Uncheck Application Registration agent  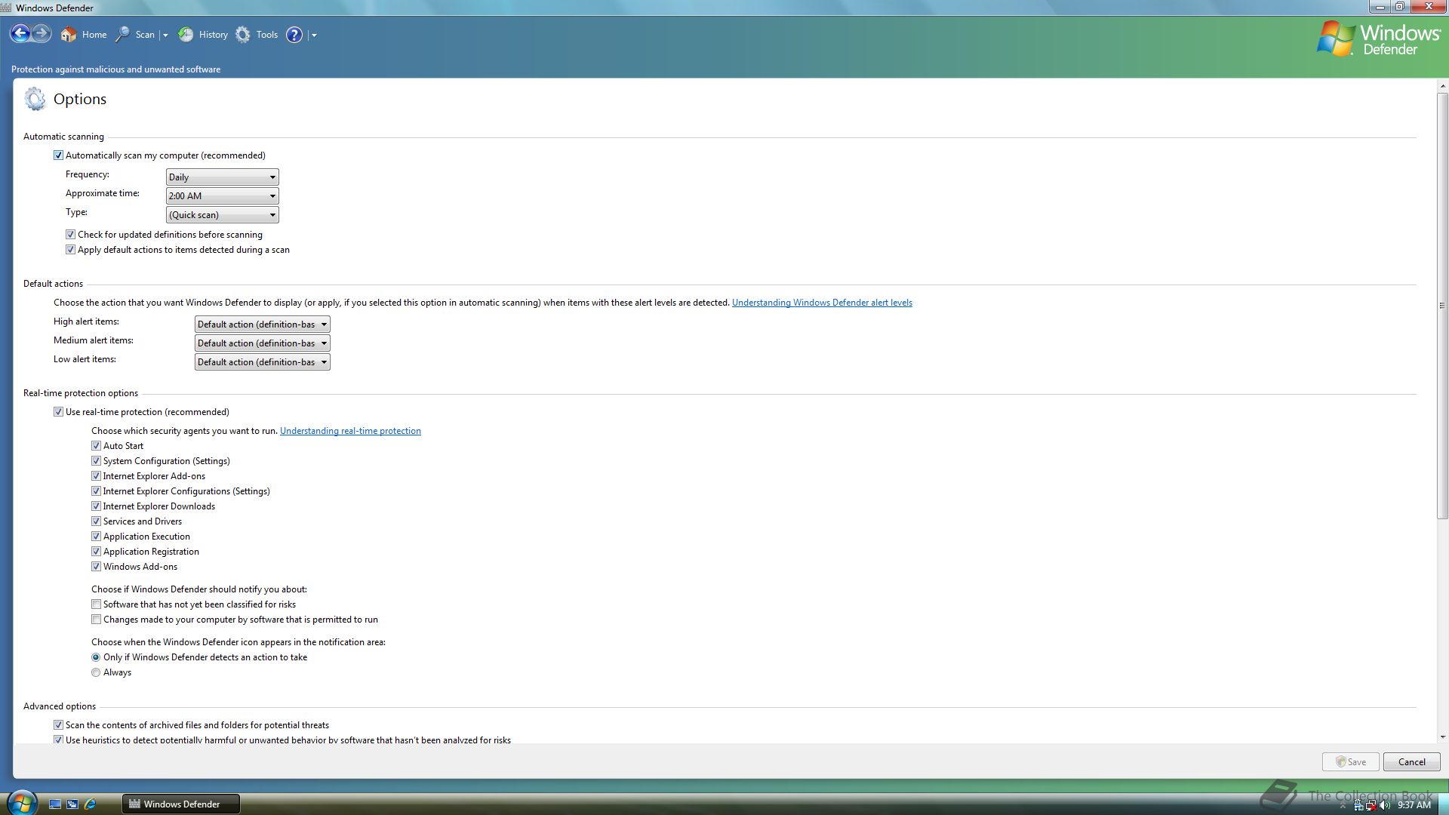96,552
